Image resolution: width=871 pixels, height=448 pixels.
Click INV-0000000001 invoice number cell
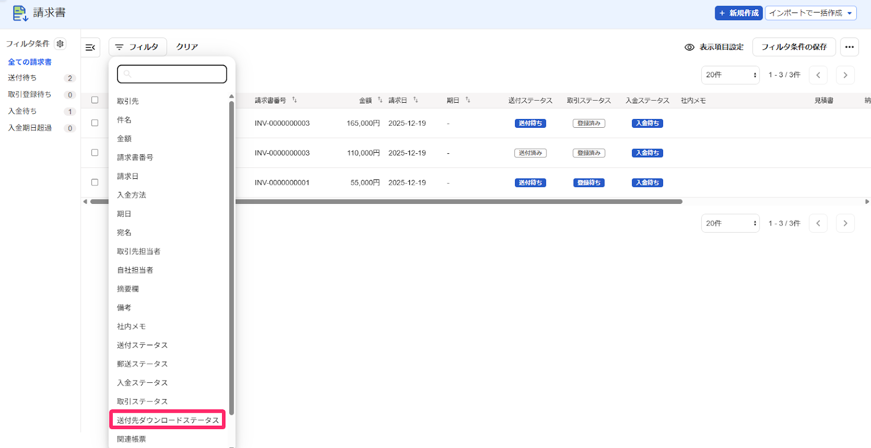tap(282, 183)
